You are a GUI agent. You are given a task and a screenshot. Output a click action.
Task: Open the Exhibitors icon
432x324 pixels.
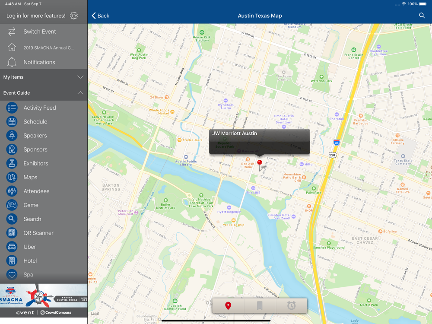12,163
